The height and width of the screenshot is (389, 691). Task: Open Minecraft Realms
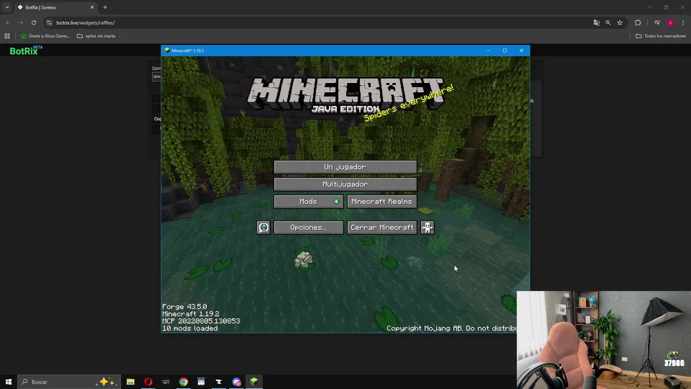tap(382, 202)
